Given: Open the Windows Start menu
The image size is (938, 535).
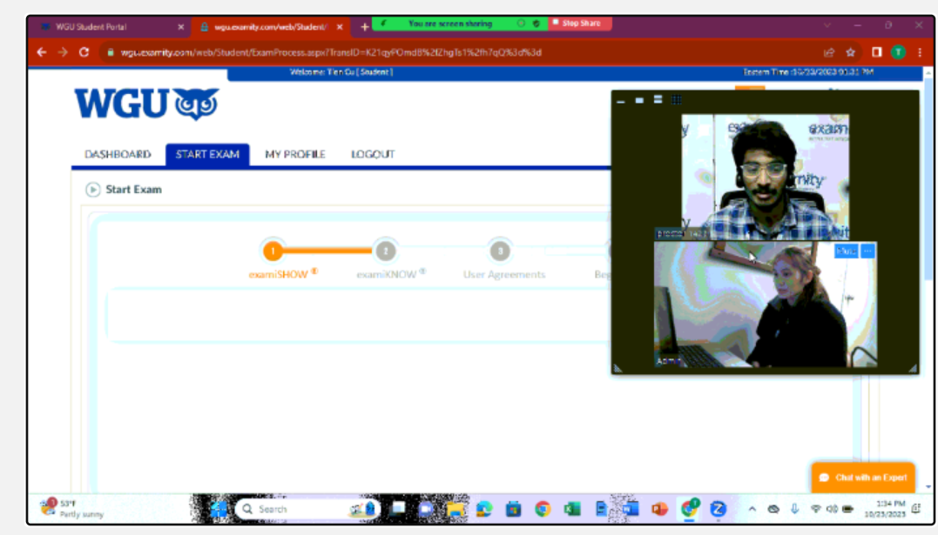Looking at the screenshot, I should tap(218, 509).
